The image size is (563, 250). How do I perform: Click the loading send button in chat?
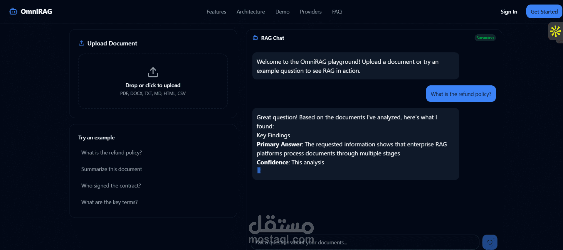tap(490, 242)
